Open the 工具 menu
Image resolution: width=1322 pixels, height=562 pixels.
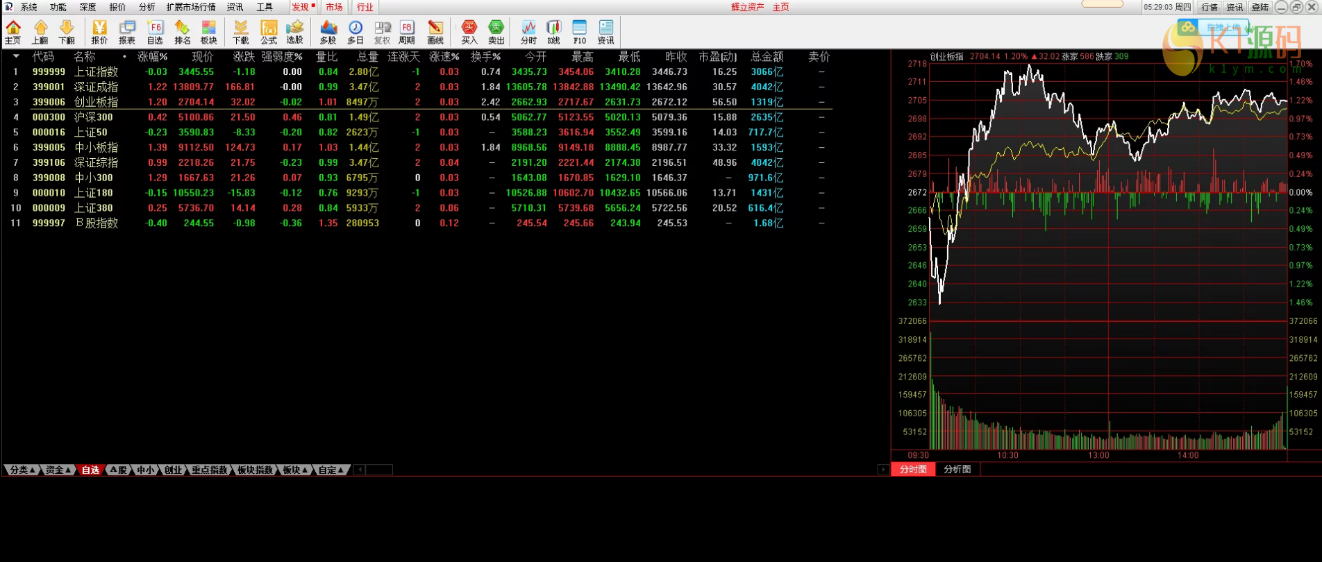265,7
